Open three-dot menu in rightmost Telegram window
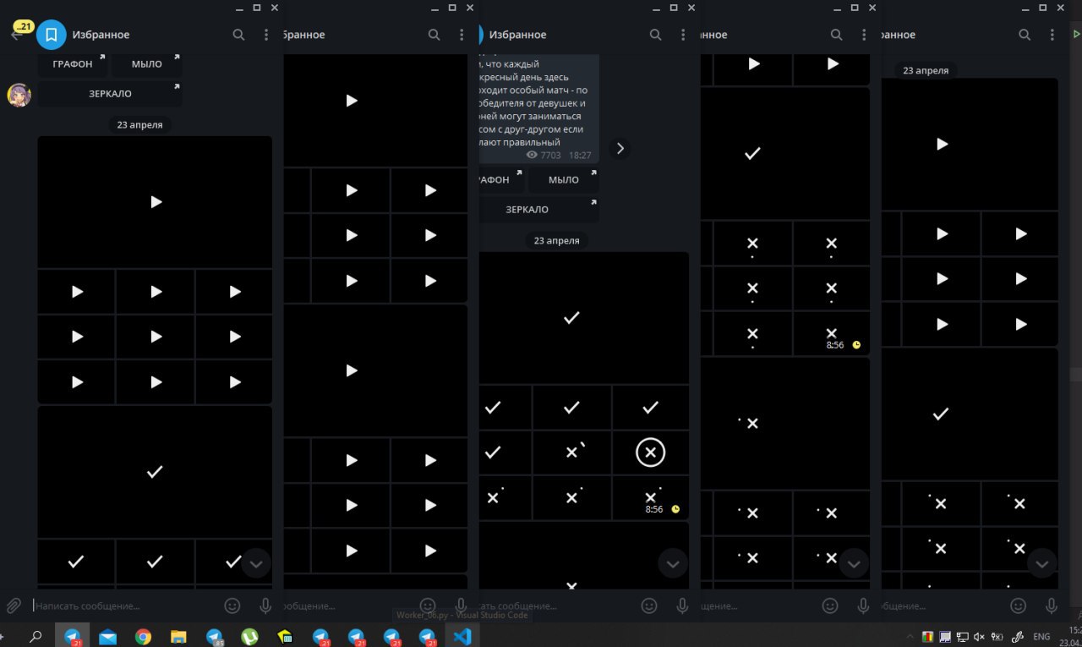The height and width of the screenshot is (647, 1082). tap(1052, 35)
